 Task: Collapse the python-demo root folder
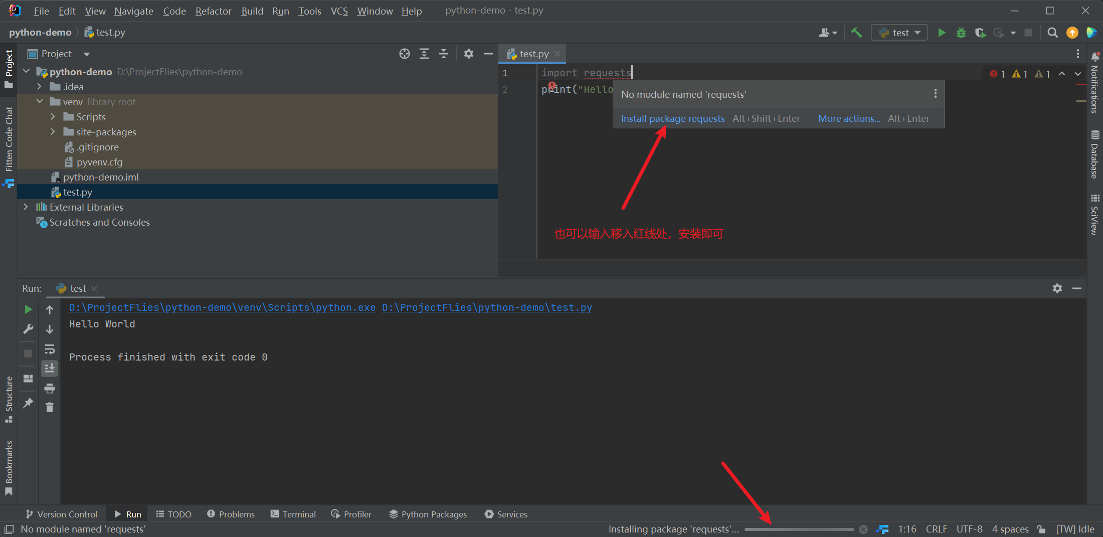point(27,72)
